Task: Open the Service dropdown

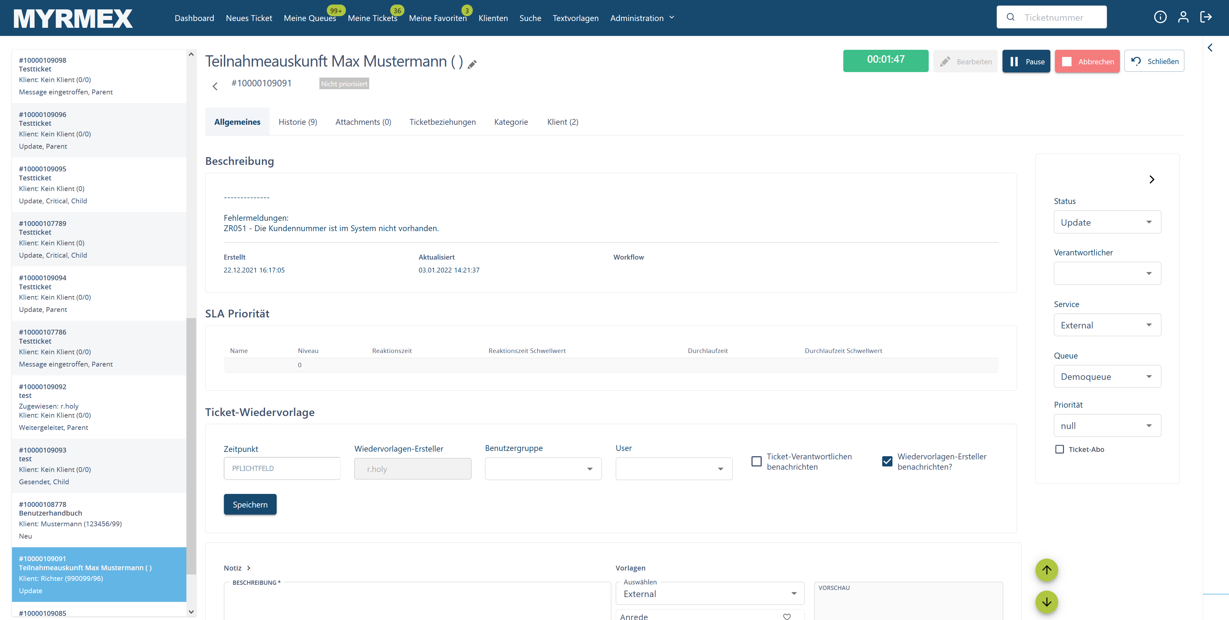Action: tap(1107, 325)
